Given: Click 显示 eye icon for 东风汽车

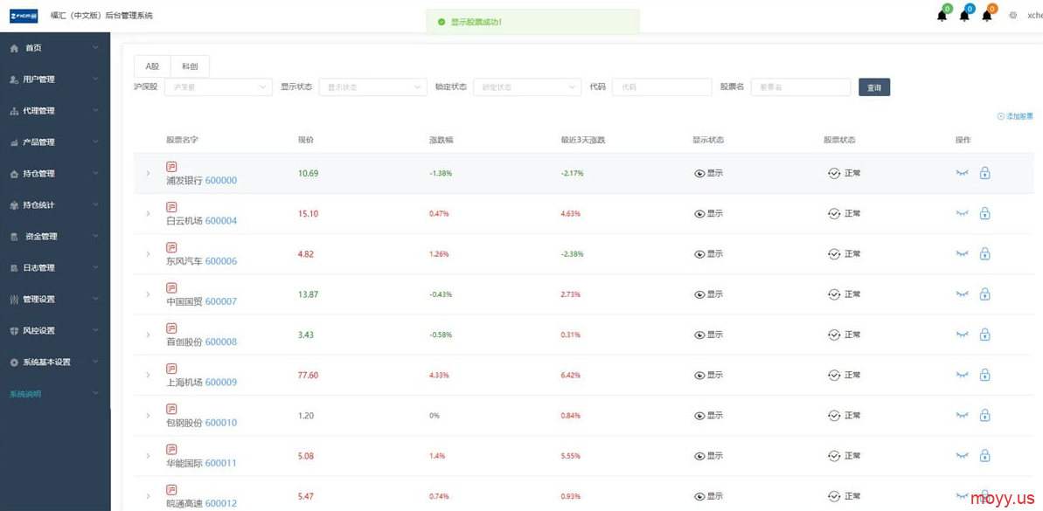Looking at the screenshot, I should [x=699, y=254].
